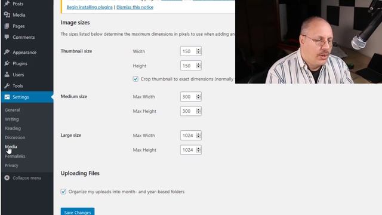Click the Medium Max Height input field
The height and width of the screenshot is (215, 382).
pyautogui.click(x=190, y=111)
